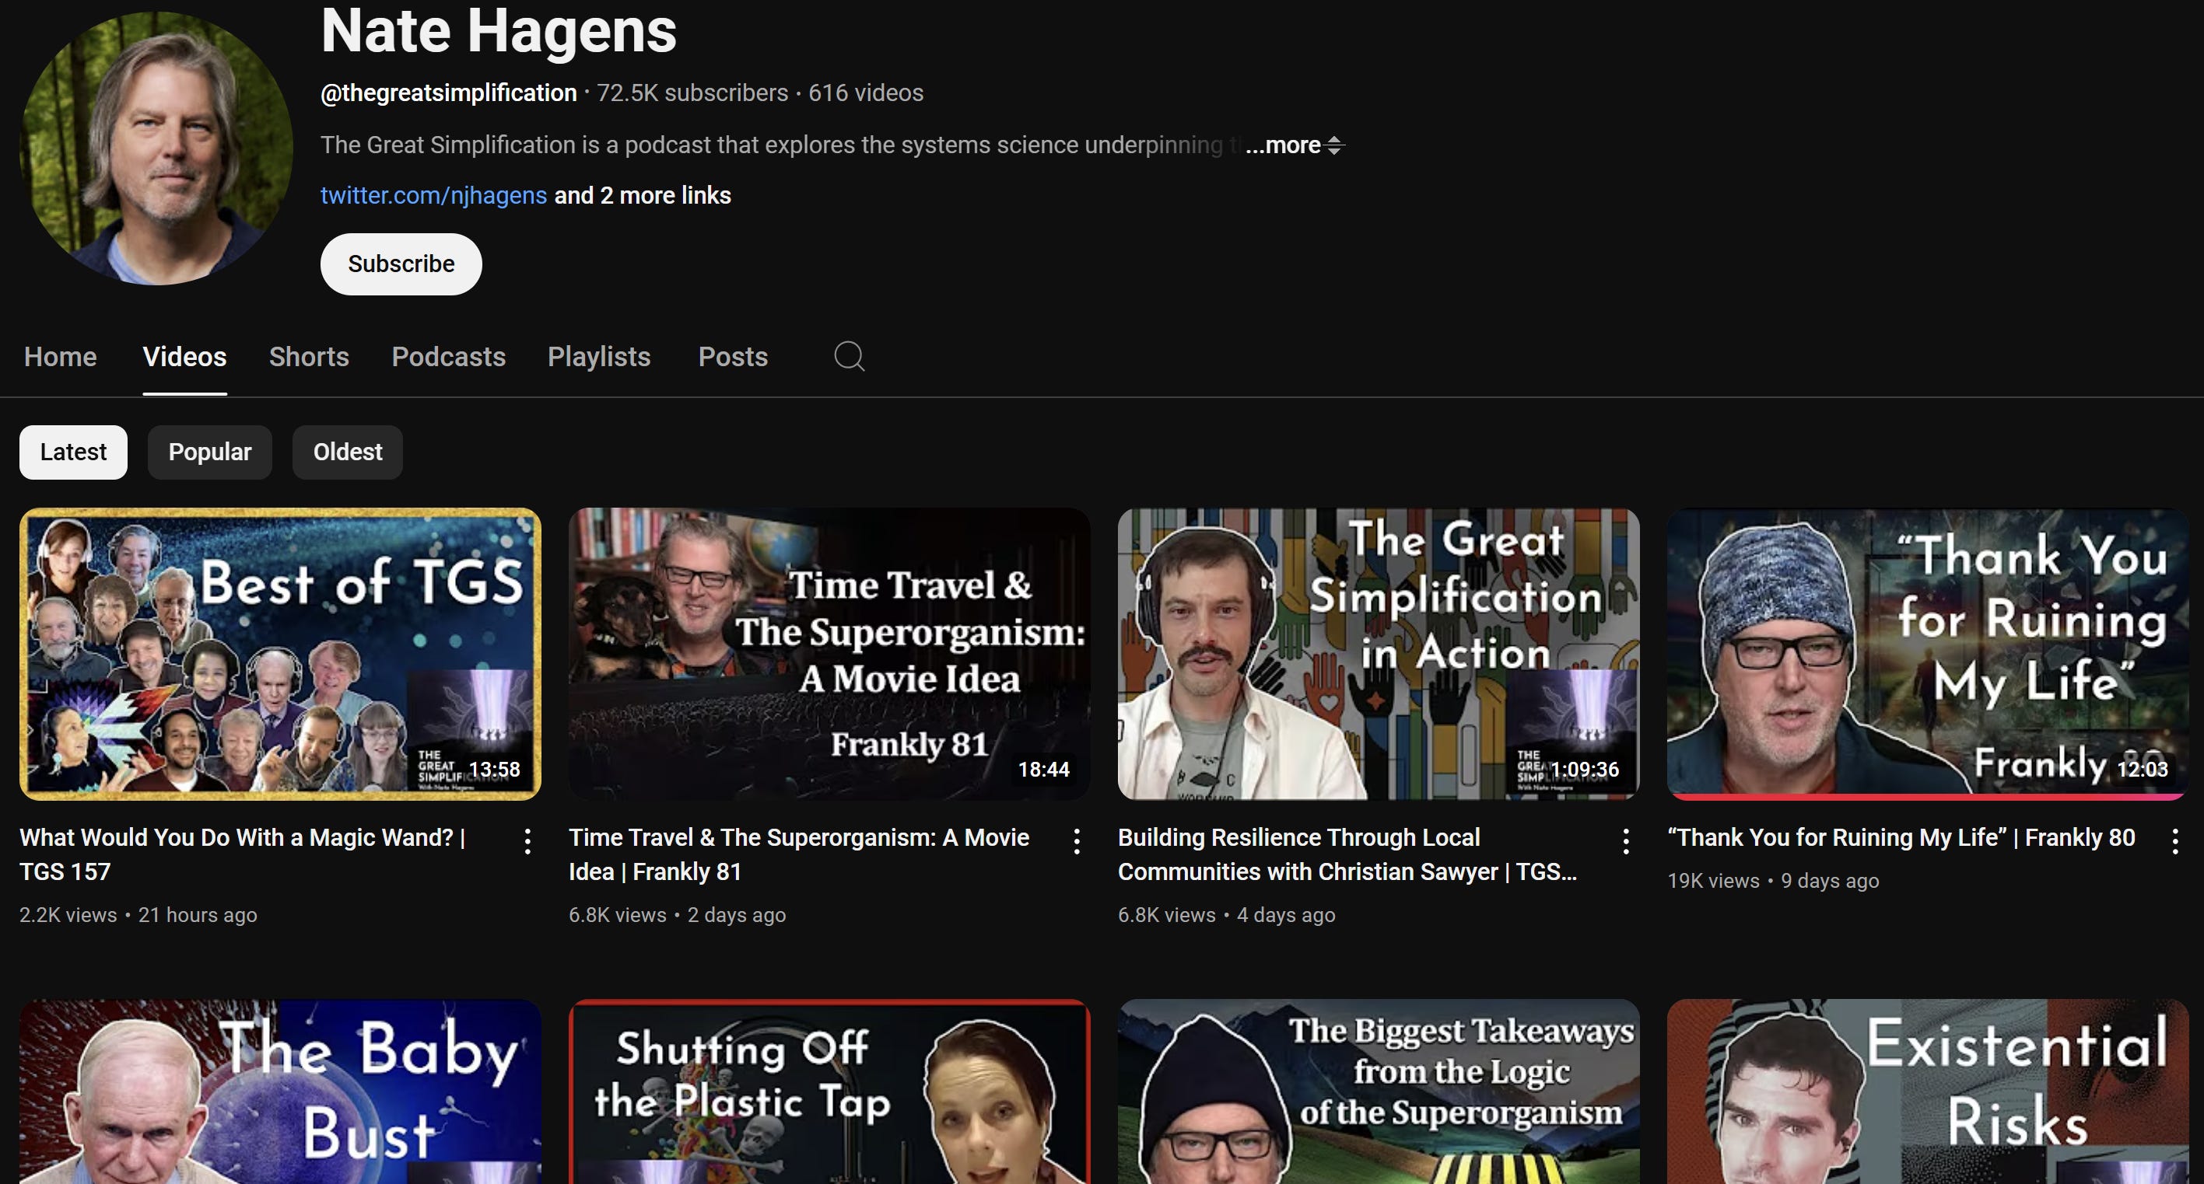Open title Time Travel & The Superorganism Frankly 81
The height and width of the screenshot is (1184, 2204).
pos(799,854)
